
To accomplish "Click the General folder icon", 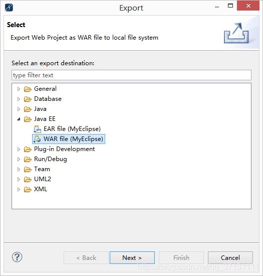I will point(28,89).
